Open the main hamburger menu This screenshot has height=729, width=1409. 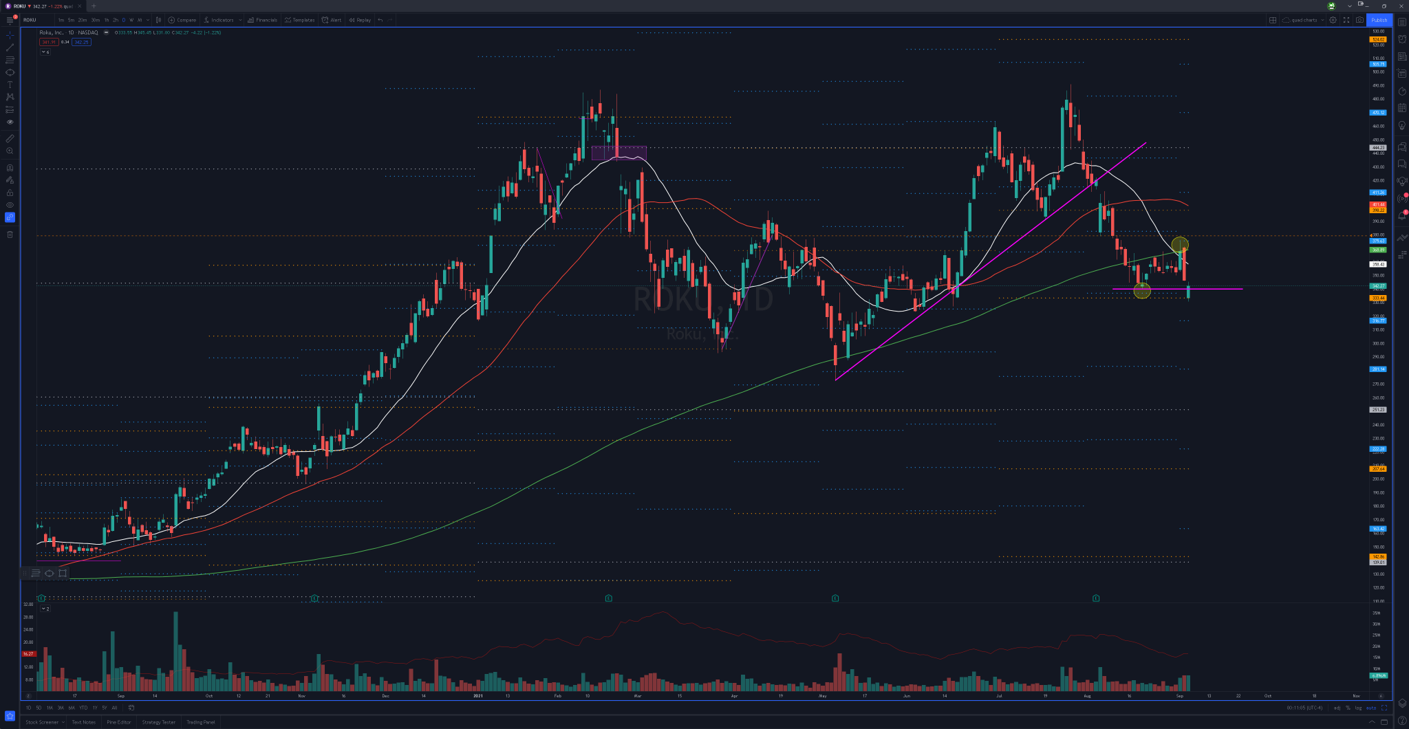point(10,21)
